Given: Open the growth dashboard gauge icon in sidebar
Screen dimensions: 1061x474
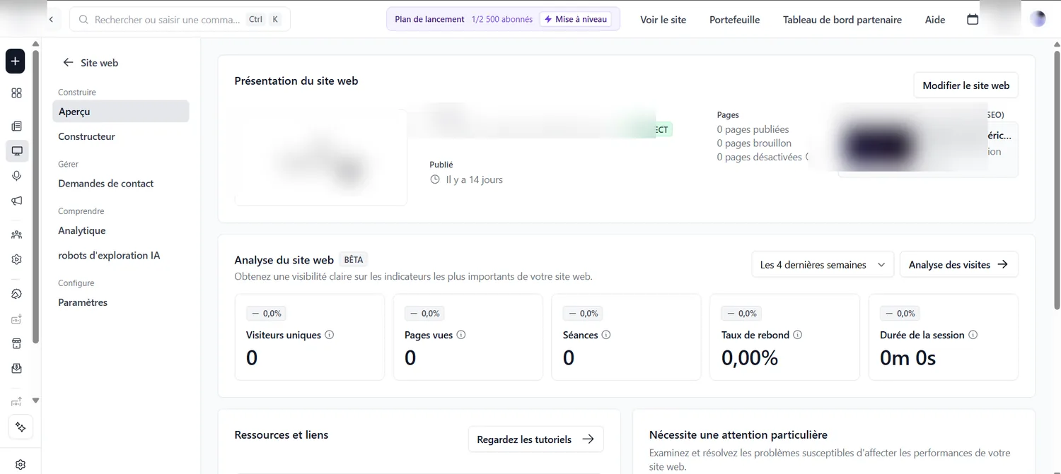Looking at the screenshot, I should coord(17,294).
